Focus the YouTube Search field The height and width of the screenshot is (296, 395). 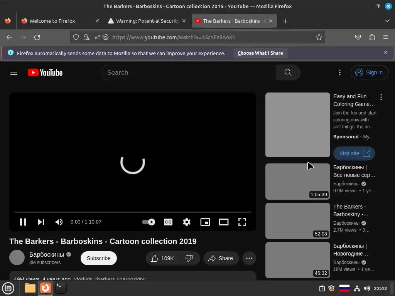point(188,72)
